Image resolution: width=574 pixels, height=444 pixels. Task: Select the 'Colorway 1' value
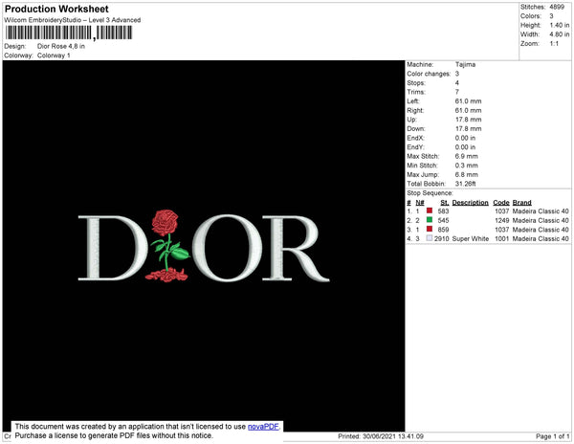click(54, 55)
